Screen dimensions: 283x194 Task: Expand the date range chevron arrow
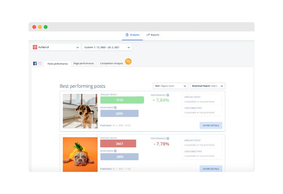pyautogui.click(x=129, y=48)
